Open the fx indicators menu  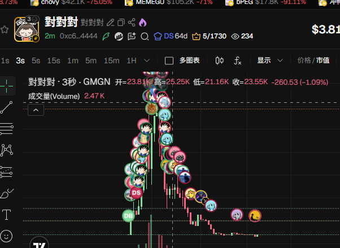[237, 60]
